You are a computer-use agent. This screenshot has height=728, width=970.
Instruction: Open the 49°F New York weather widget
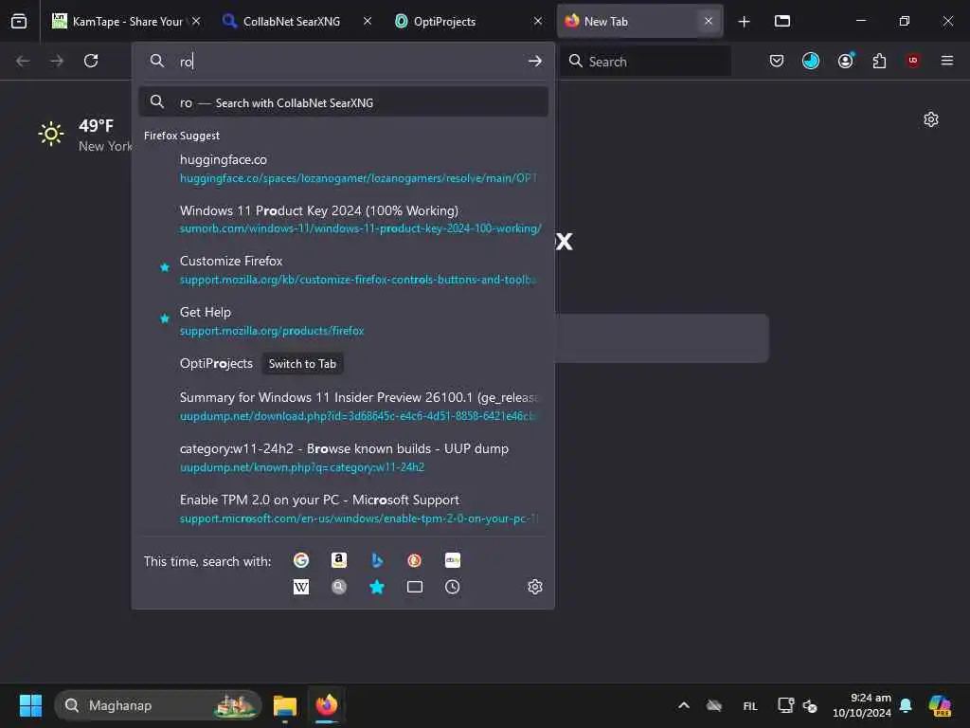(84, 135)
